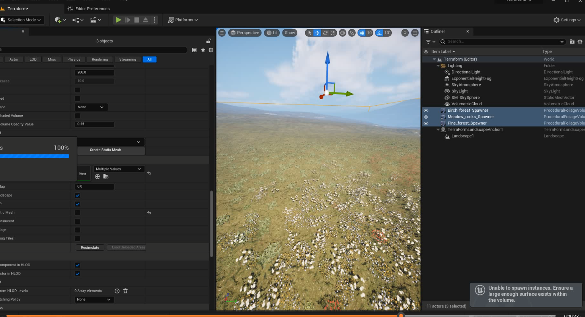The width and height of the screenshot is (585, 317).
Task: Select the Streaming filter tab
Action: 127,59
